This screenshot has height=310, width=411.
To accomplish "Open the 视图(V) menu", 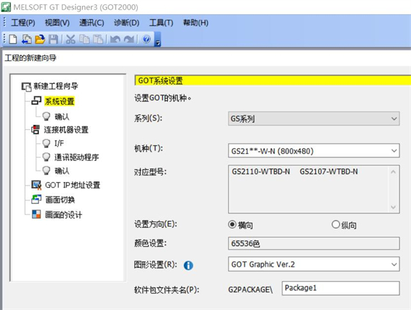I will click(57, 23).
